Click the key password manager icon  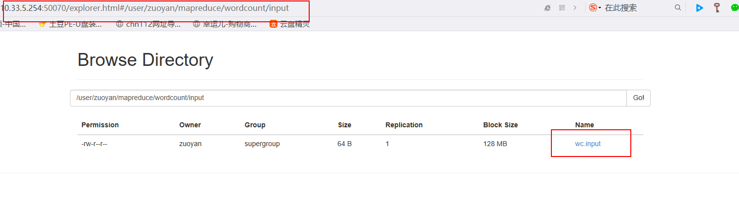coord(717,8)
